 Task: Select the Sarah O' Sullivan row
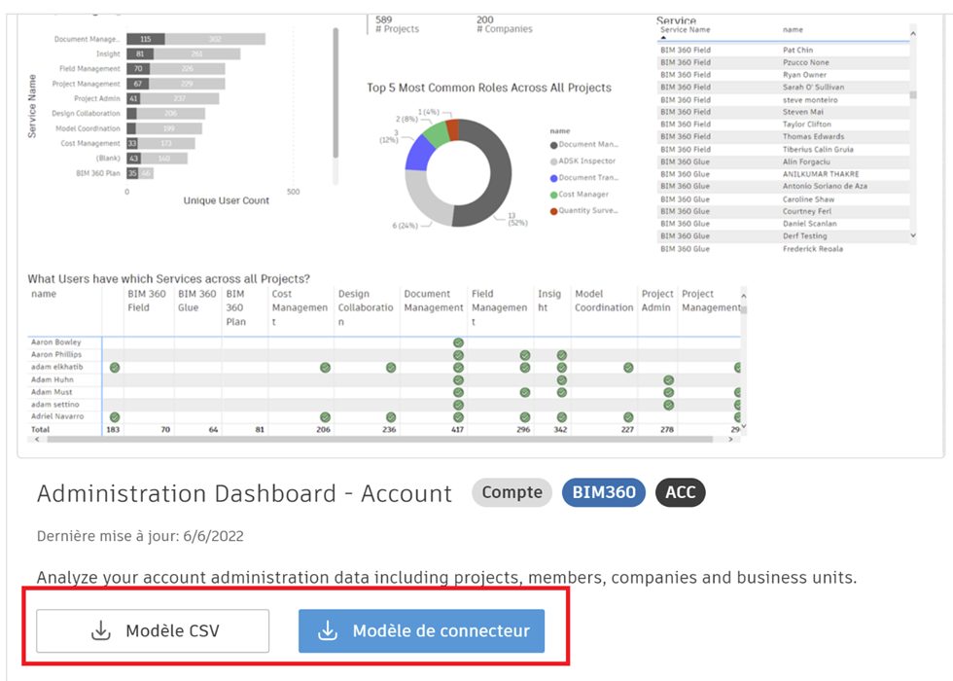[784, 87]
